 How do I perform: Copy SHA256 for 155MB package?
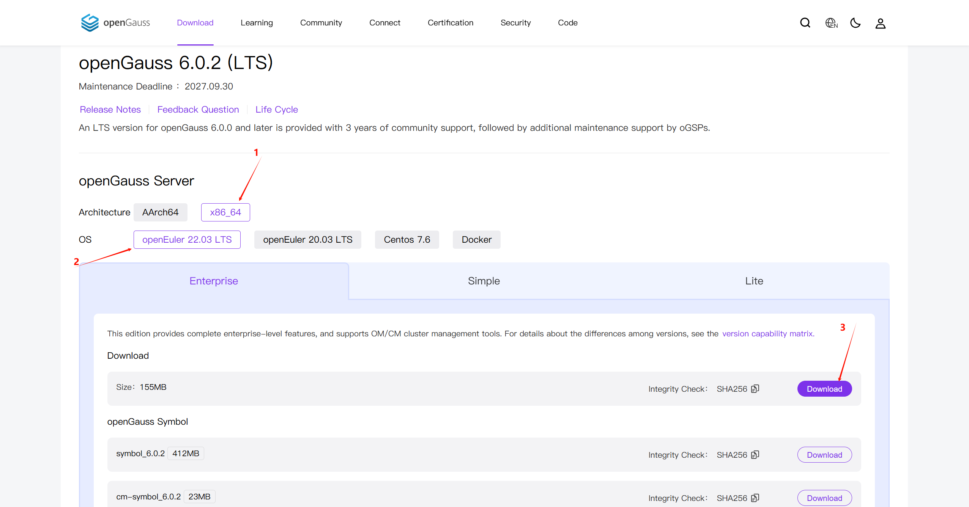tap(755, 389)
